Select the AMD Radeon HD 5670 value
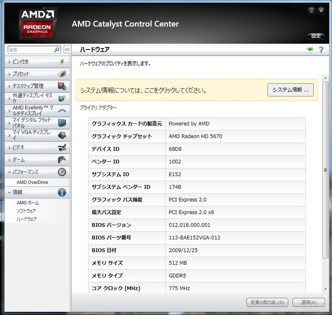This screenshot has height=315, width=332. click(x=195, y=136)
